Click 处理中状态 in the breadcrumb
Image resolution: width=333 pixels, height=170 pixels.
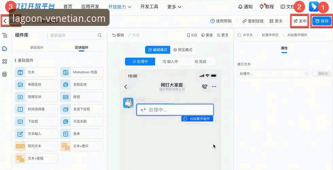270,35
